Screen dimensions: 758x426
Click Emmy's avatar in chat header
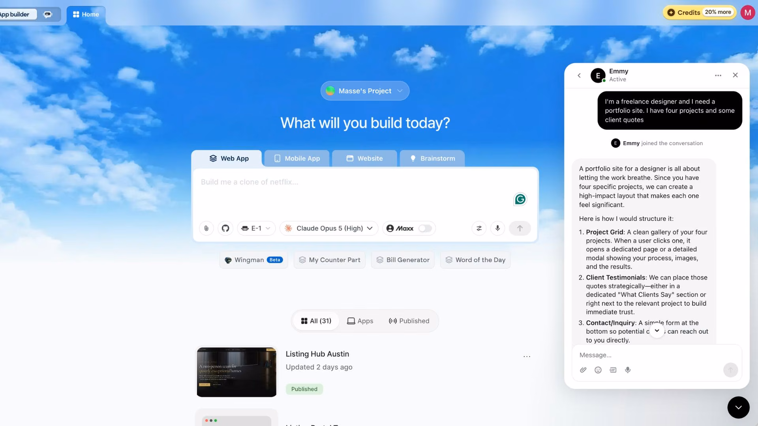598,75
